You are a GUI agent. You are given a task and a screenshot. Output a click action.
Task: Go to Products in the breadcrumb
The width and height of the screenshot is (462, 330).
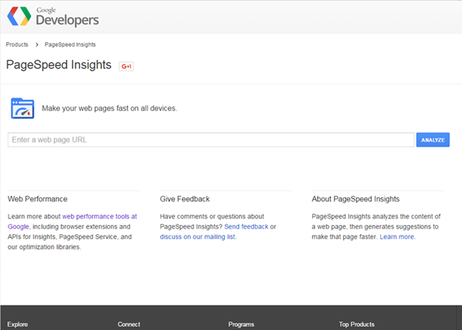tap(17, 44)
